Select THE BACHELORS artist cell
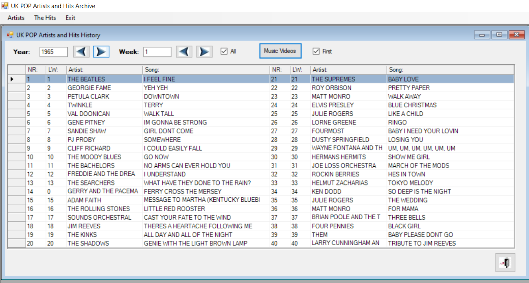Screen dimensions: 529x283 point(105,165)
